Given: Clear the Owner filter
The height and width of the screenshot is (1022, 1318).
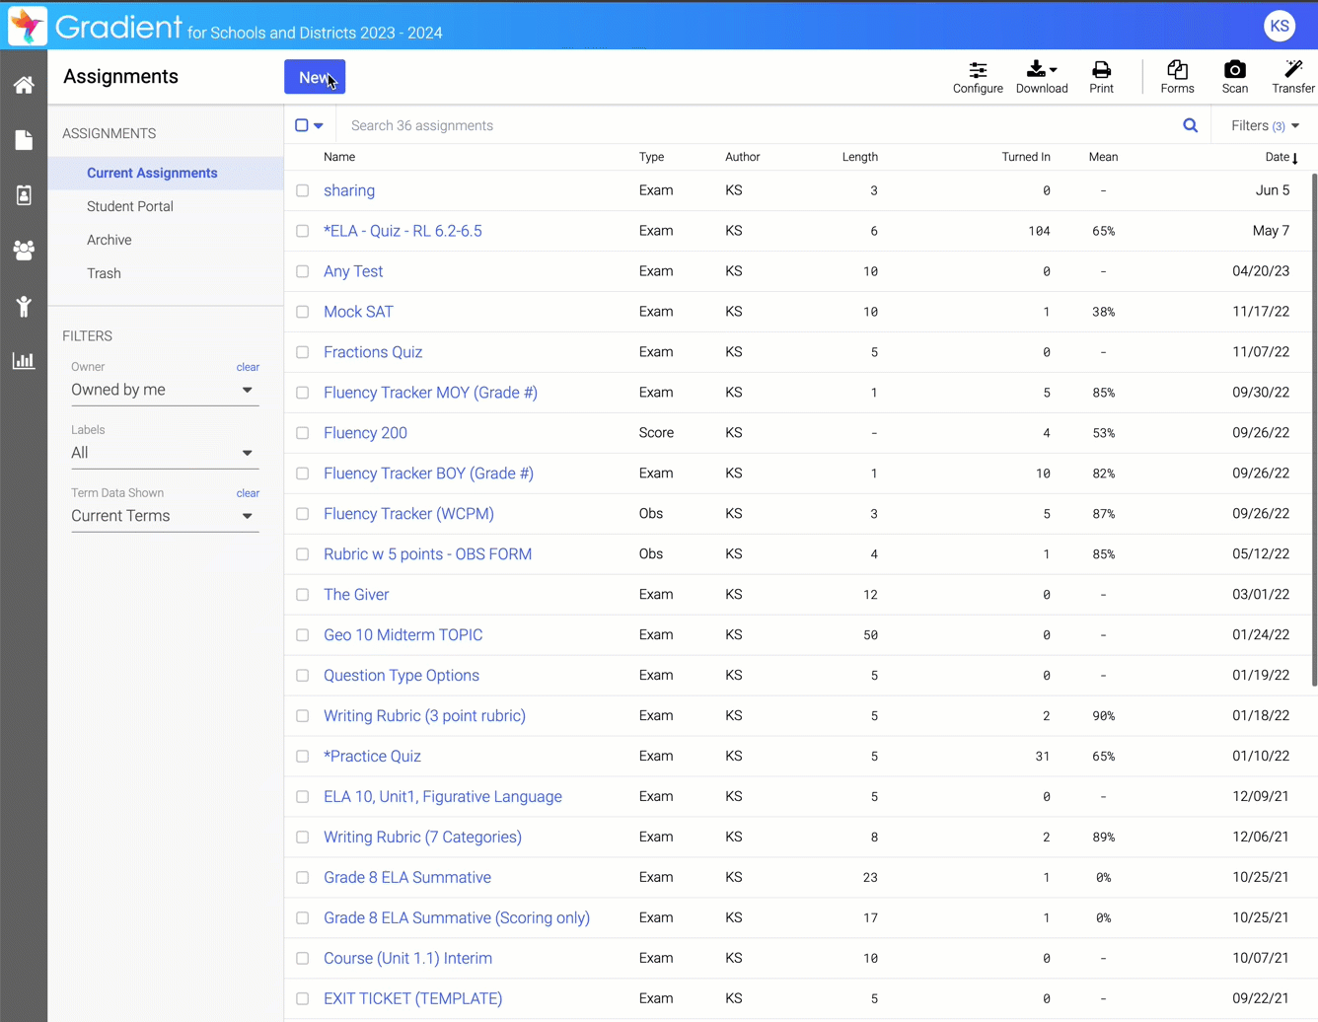Looking at the screenshot, I should point(248,367).
